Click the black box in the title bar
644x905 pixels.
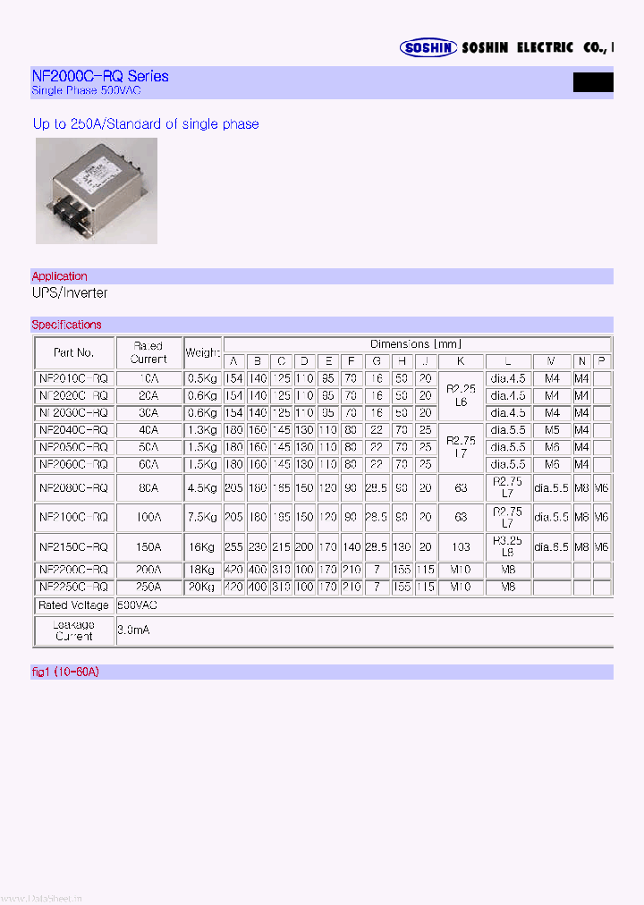tap(593, 82)
